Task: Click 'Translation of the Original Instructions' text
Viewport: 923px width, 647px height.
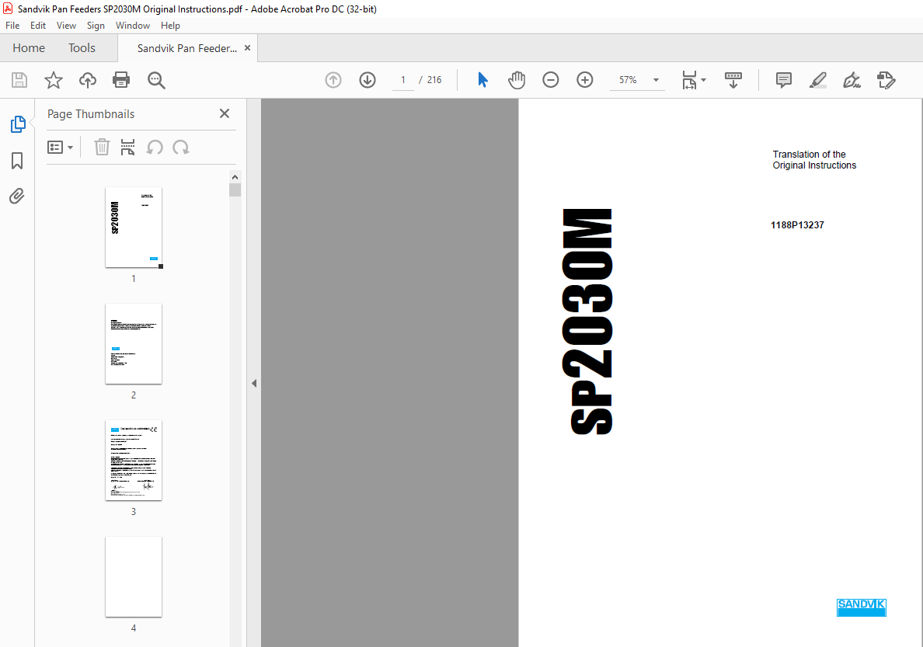Action: 814,159
